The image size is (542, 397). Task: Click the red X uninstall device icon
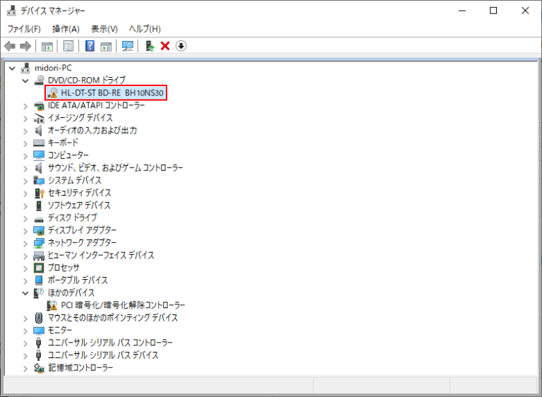click(x=165, y=46)
